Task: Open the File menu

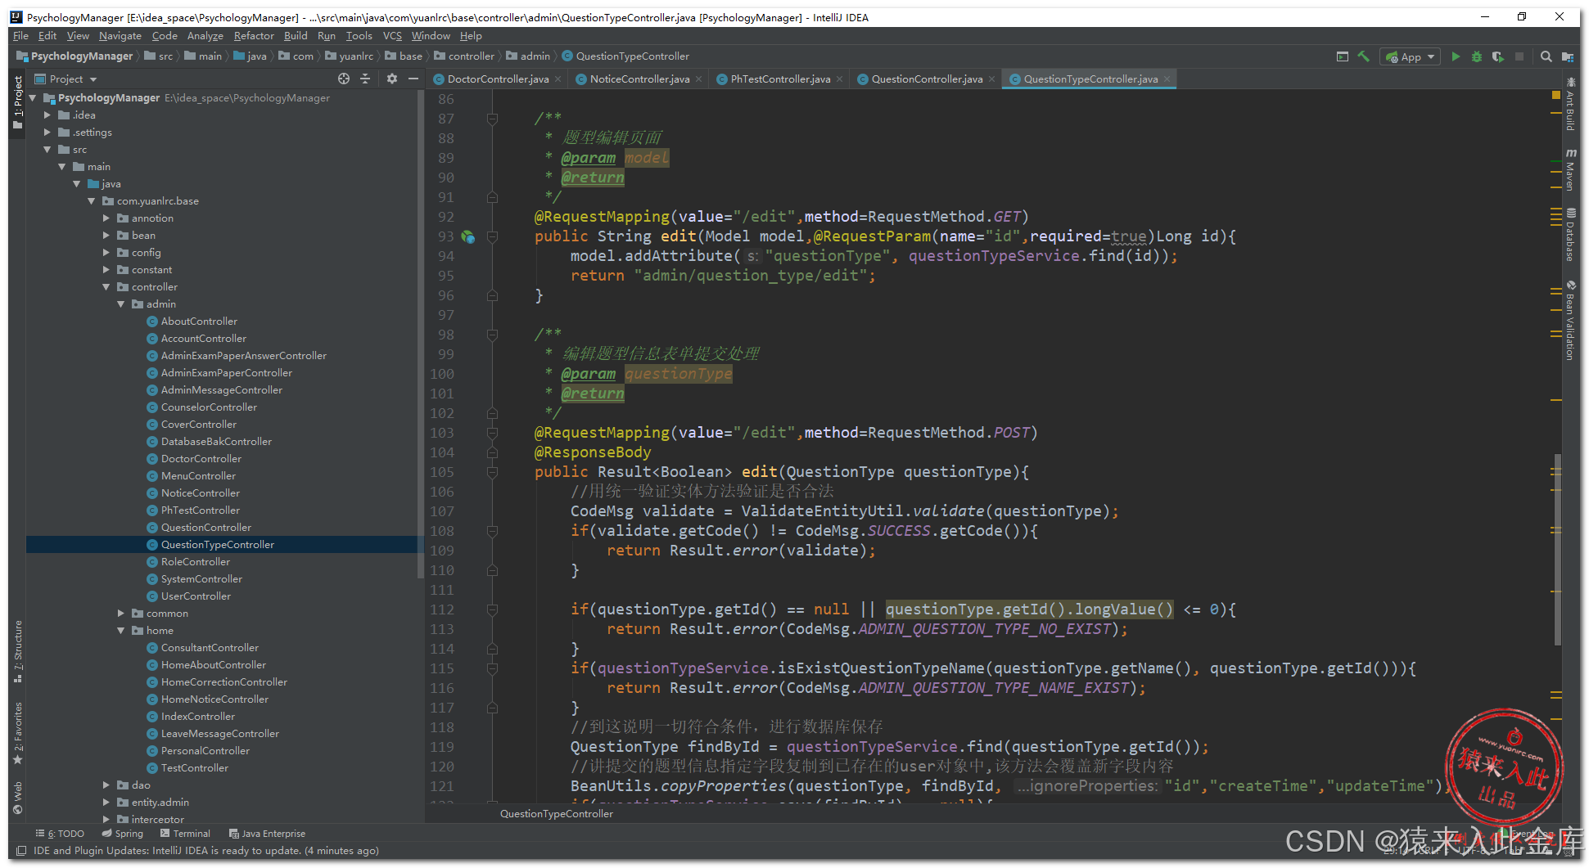Action: [20, 36]
